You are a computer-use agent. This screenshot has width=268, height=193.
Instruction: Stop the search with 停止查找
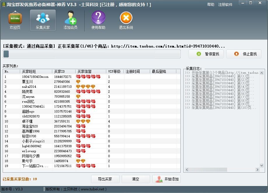coord(244,54)
